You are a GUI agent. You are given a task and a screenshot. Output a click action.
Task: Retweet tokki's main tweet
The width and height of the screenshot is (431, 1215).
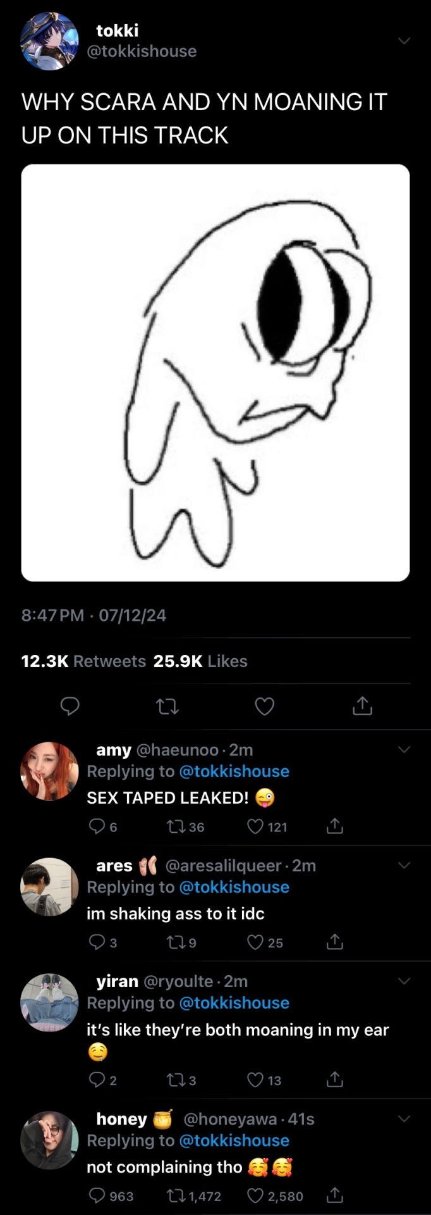(x=167, y=706)
